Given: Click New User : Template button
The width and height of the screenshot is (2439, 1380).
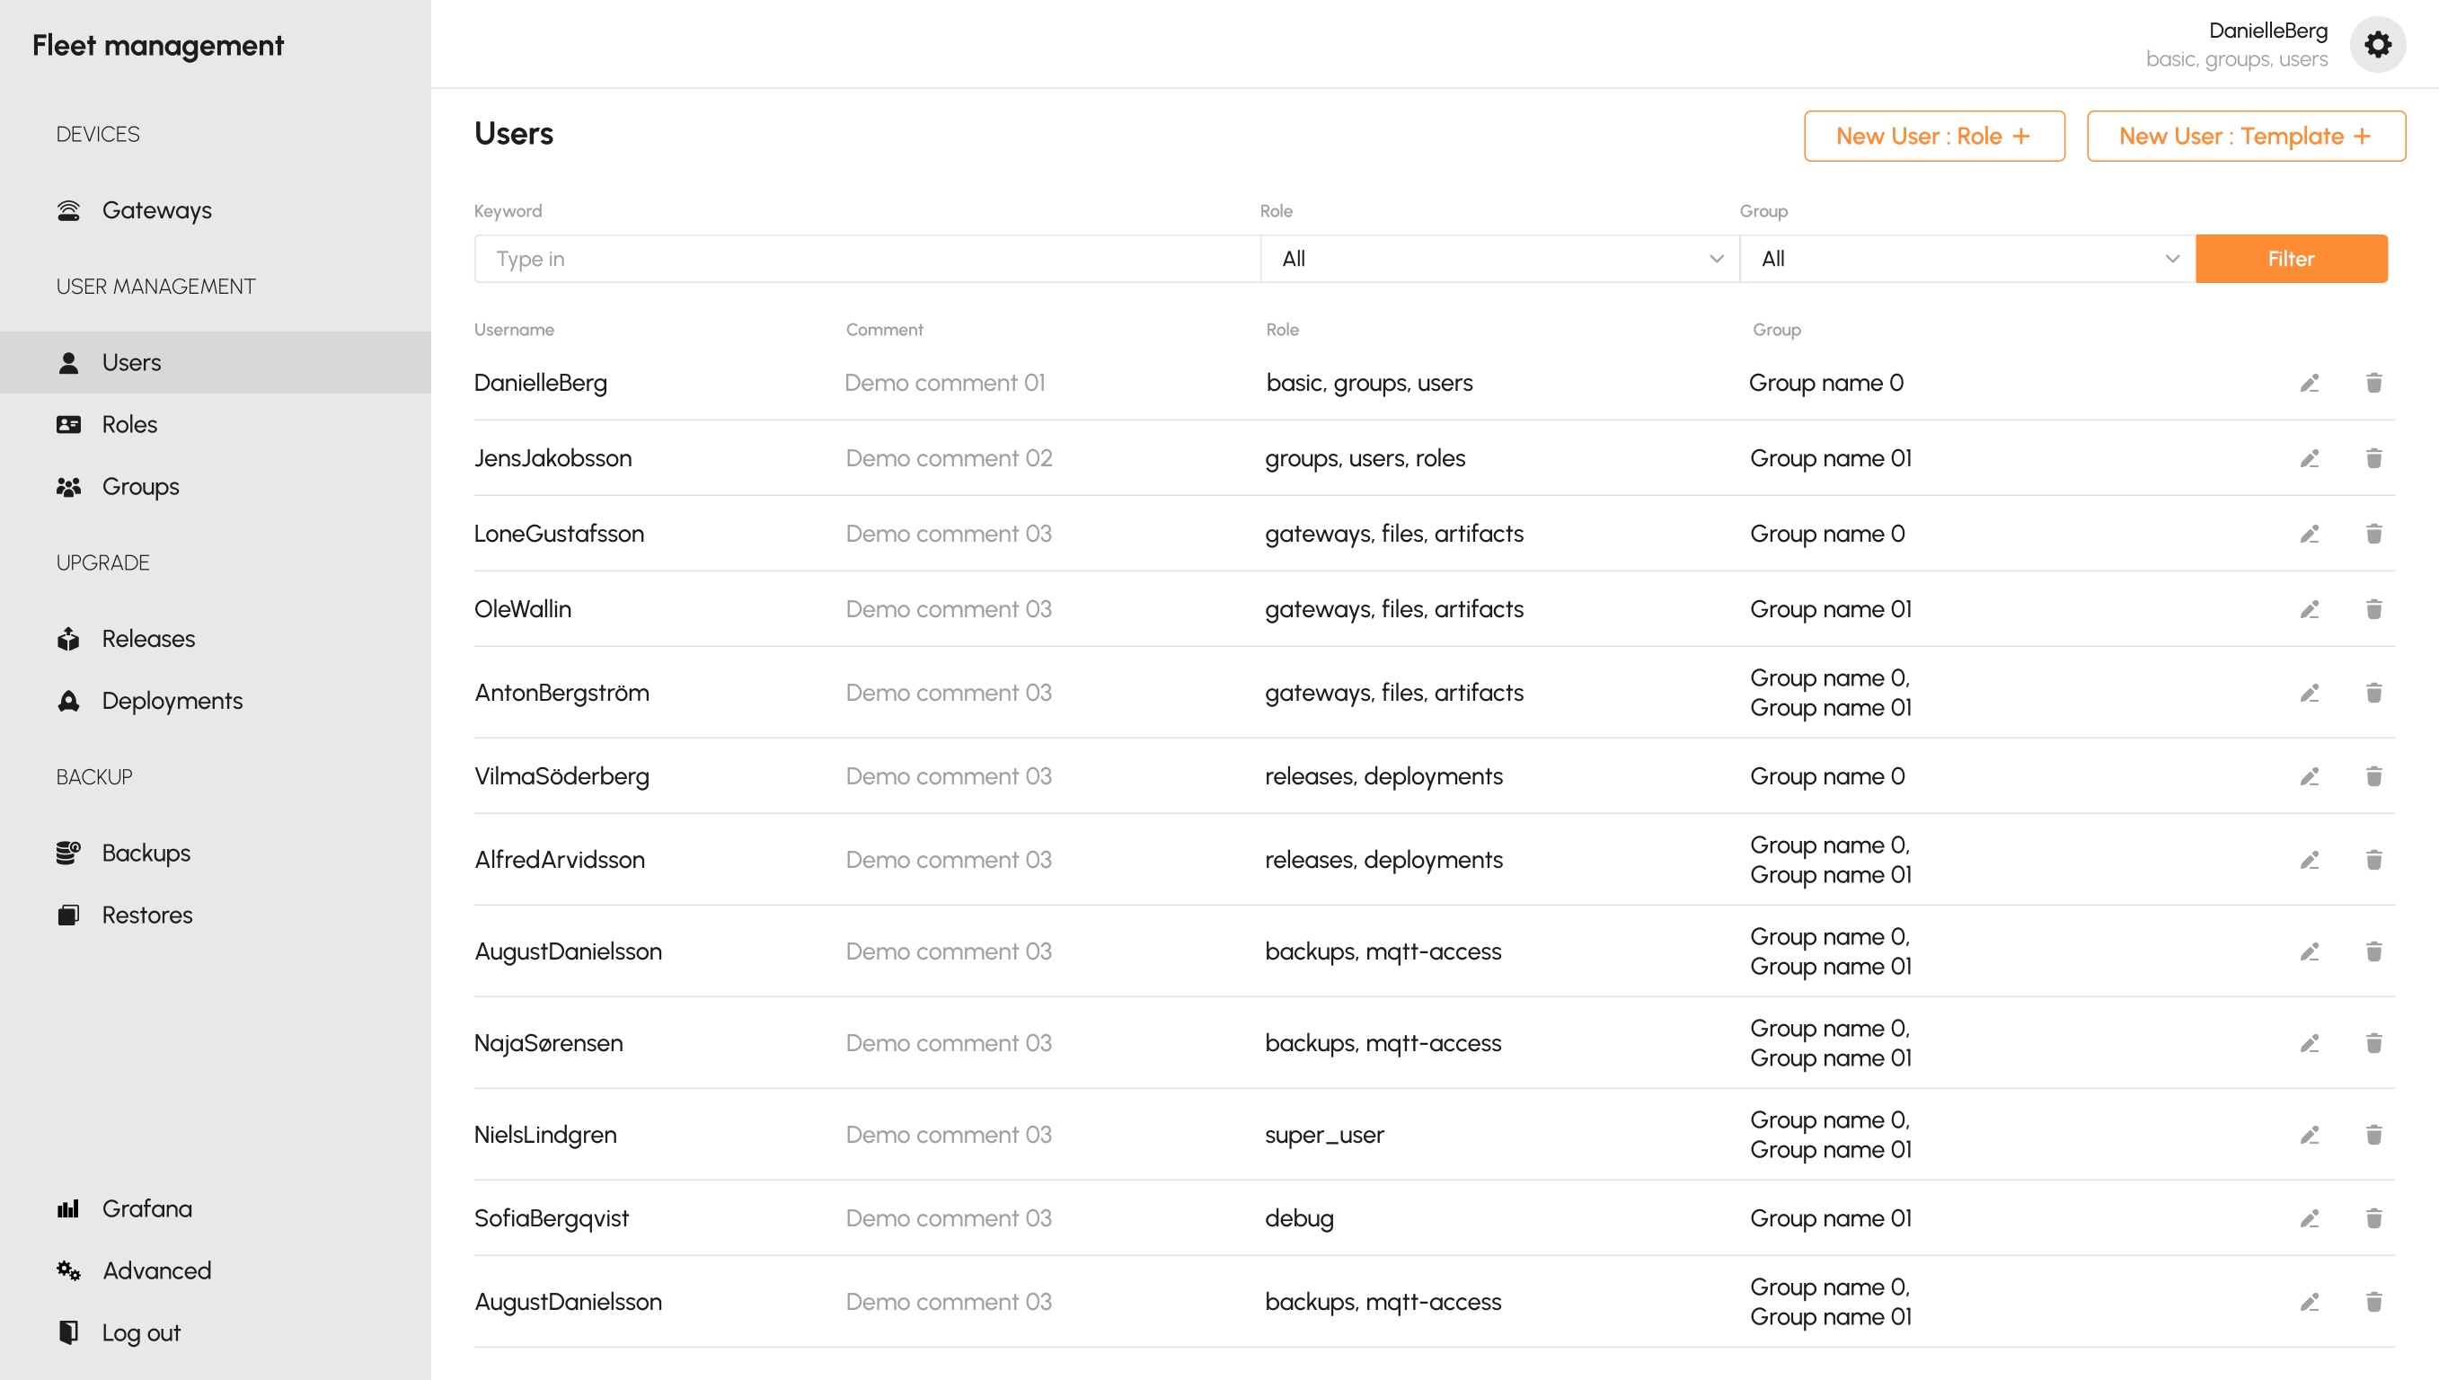Looking at the screenshot, I should 2245,137.
